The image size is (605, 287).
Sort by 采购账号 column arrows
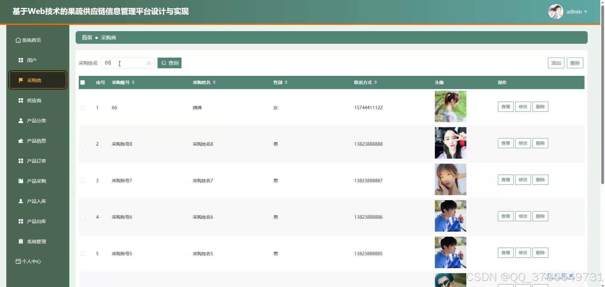[133, 82]
